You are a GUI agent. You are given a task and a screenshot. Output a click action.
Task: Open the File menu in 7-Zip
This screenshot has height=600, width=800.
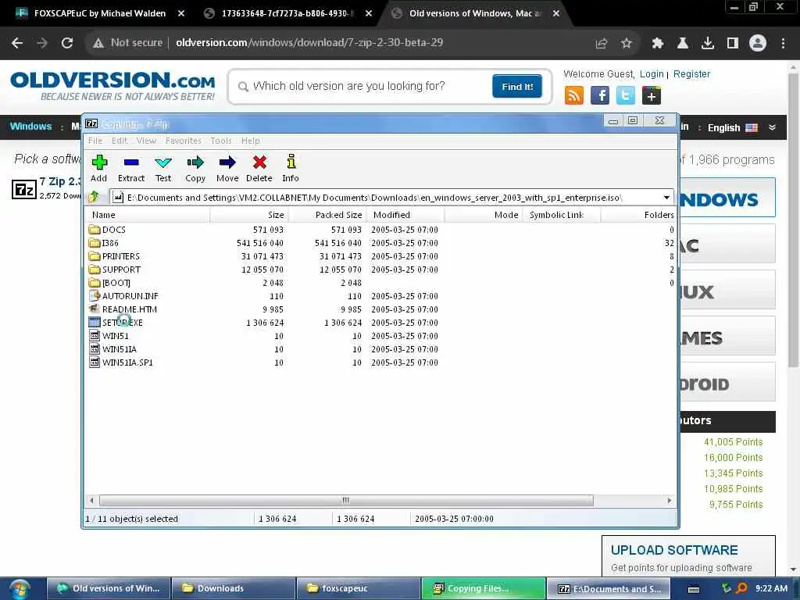click(x=95, y=141)
